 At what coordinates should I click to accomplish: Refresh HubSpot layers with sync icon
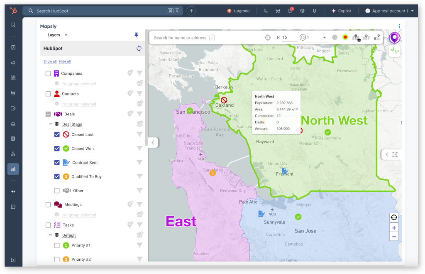coord(139,49)
